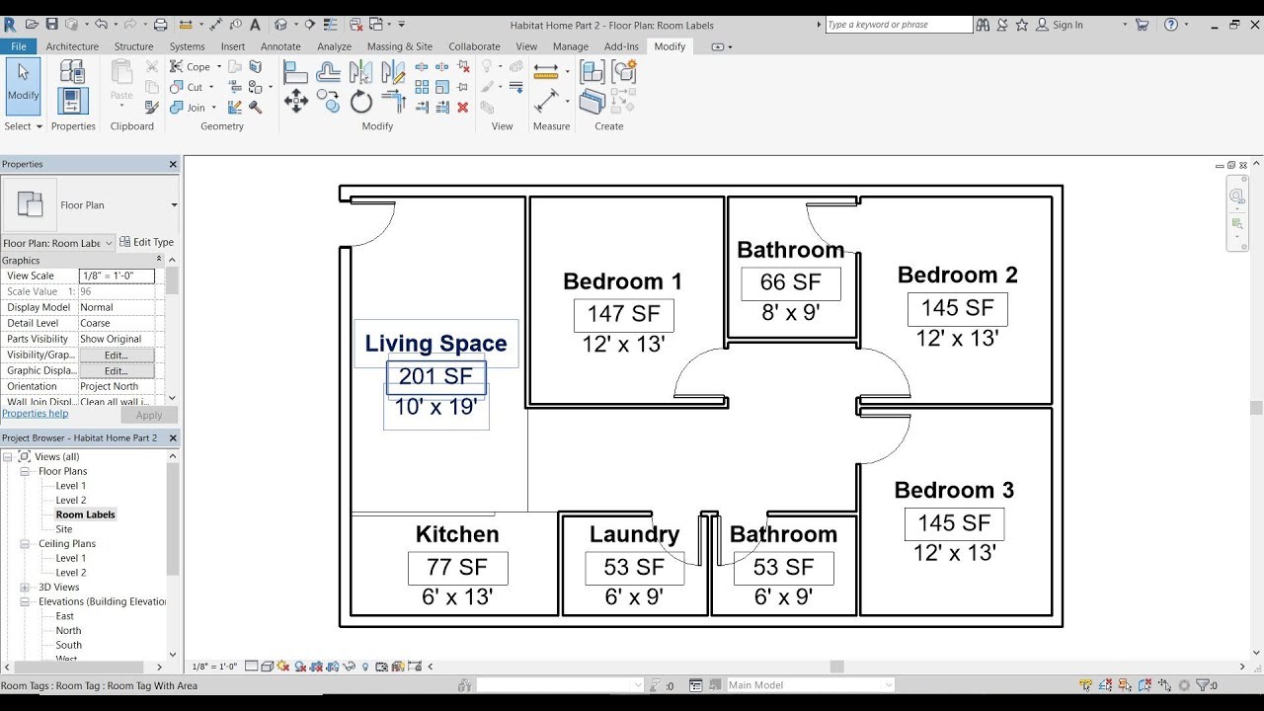The image size is (1264, 711).
Task: Open the Massing & Site tab
Action: pos(399,46)
